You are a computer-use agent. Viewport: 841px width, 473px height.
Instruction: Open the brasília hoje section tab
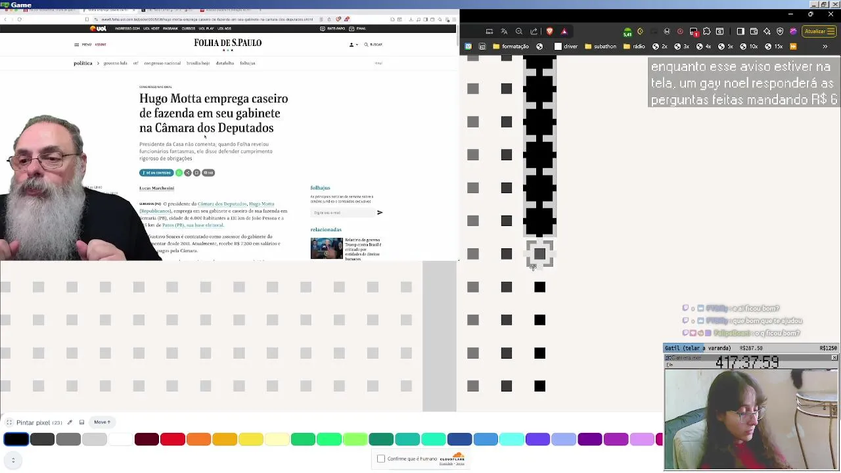coord(198,63)
